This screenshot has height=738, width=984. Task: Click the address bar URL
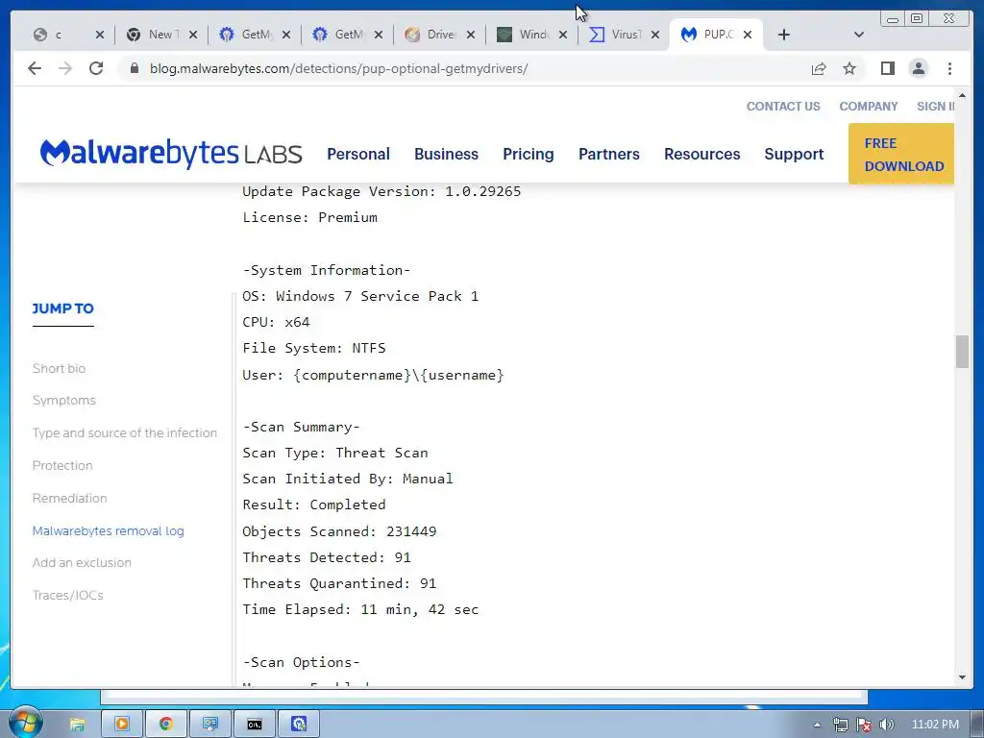338,68
